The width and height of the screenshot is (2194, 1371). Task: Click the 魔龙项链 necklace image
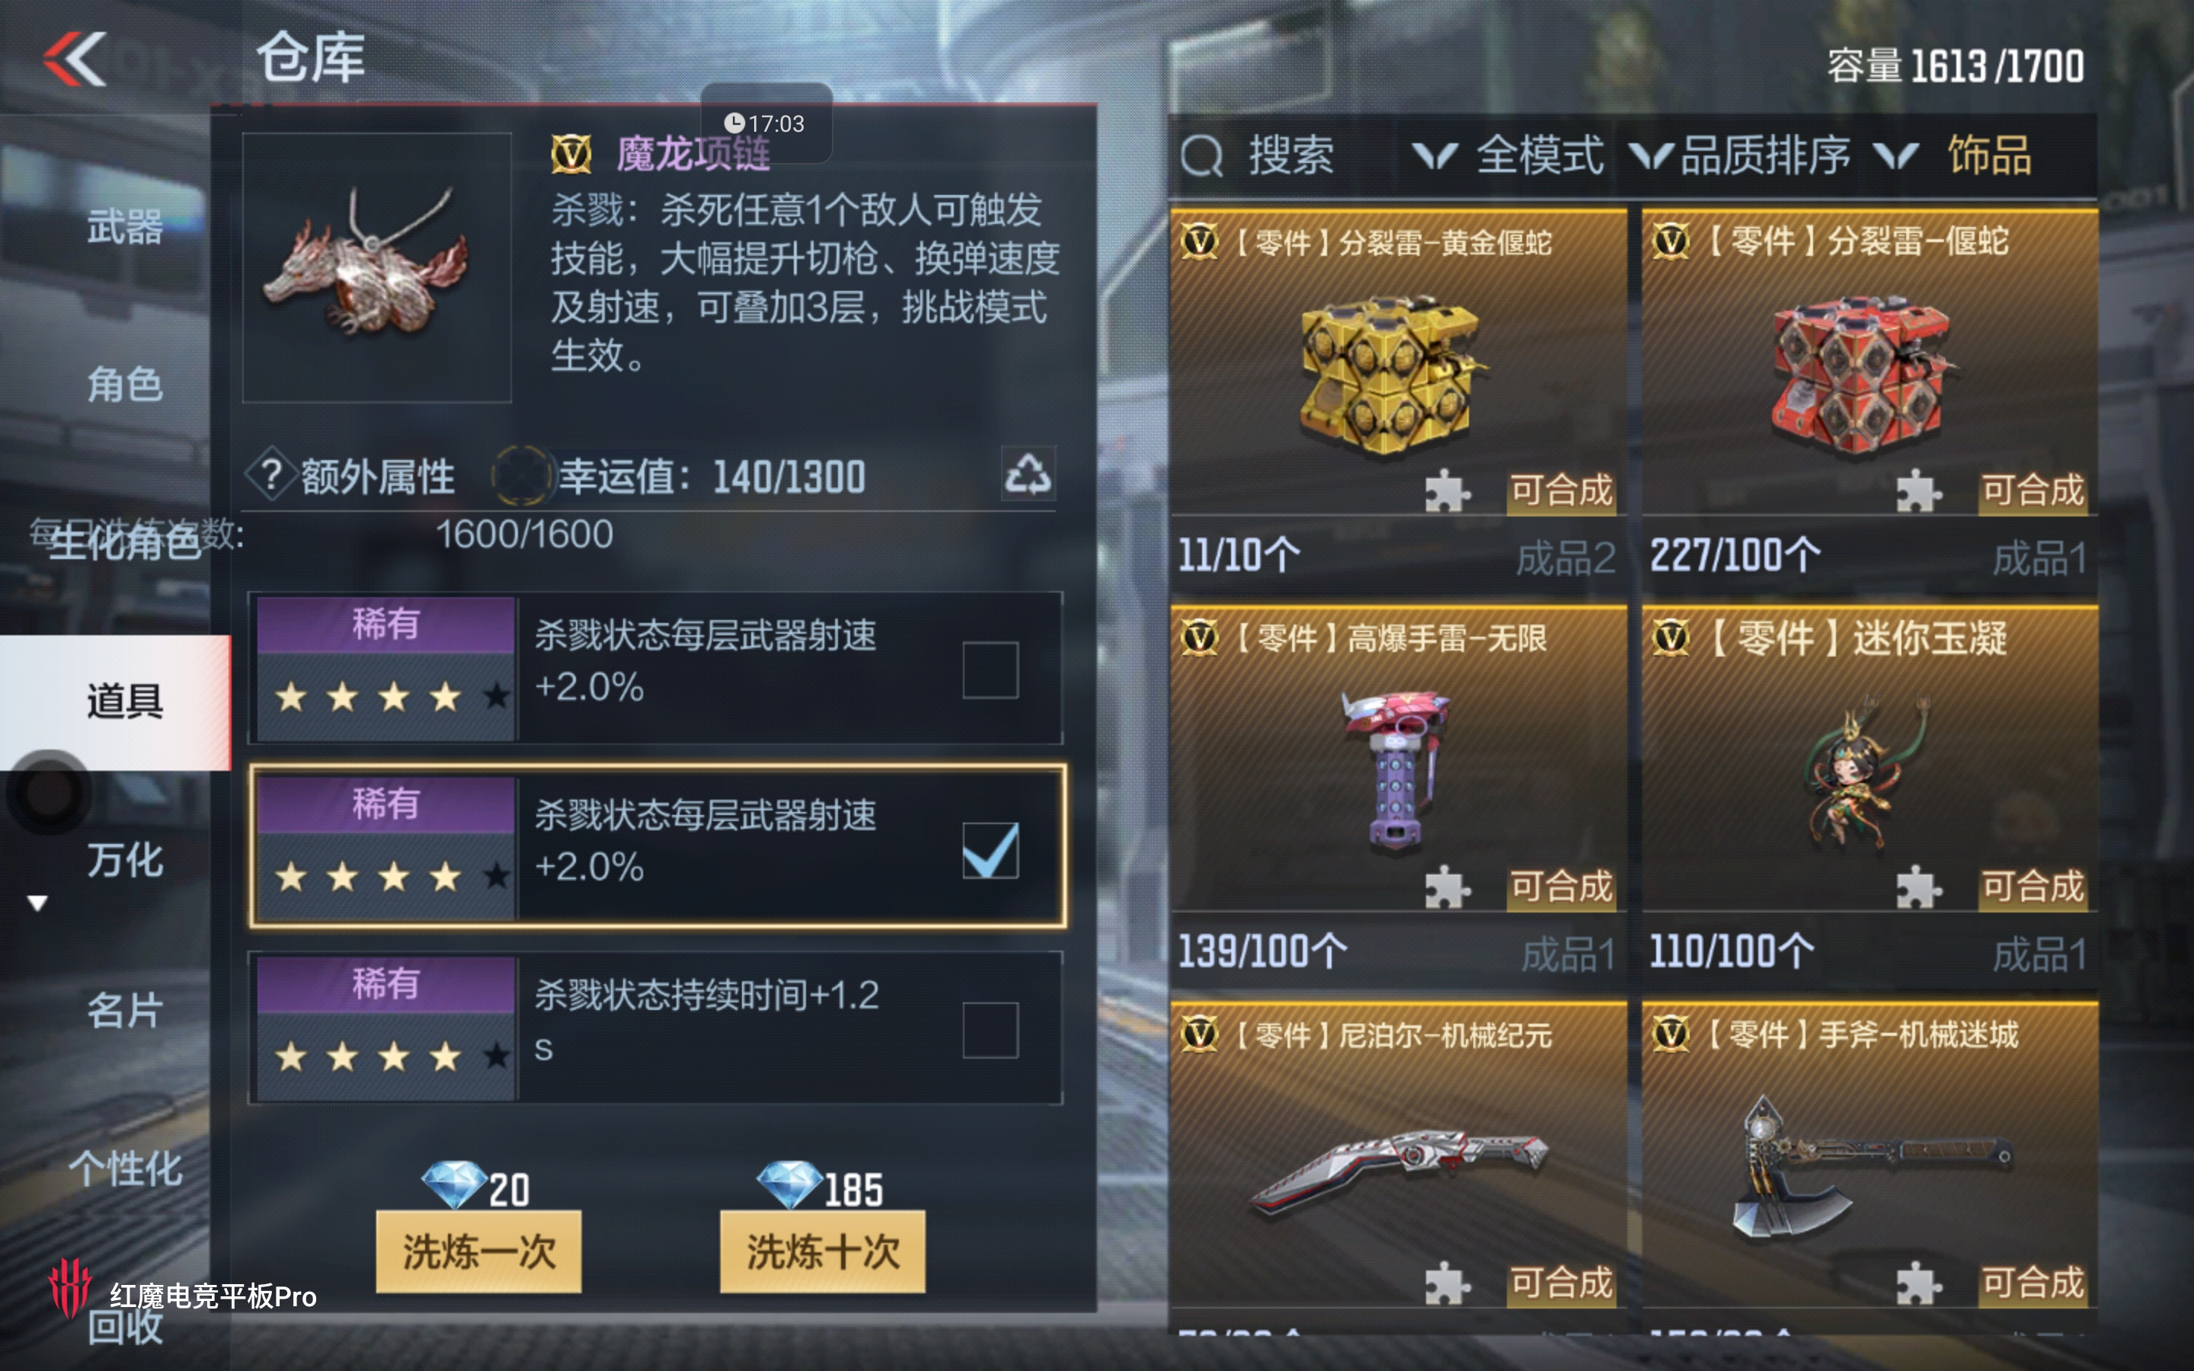[x=376, y=267]
